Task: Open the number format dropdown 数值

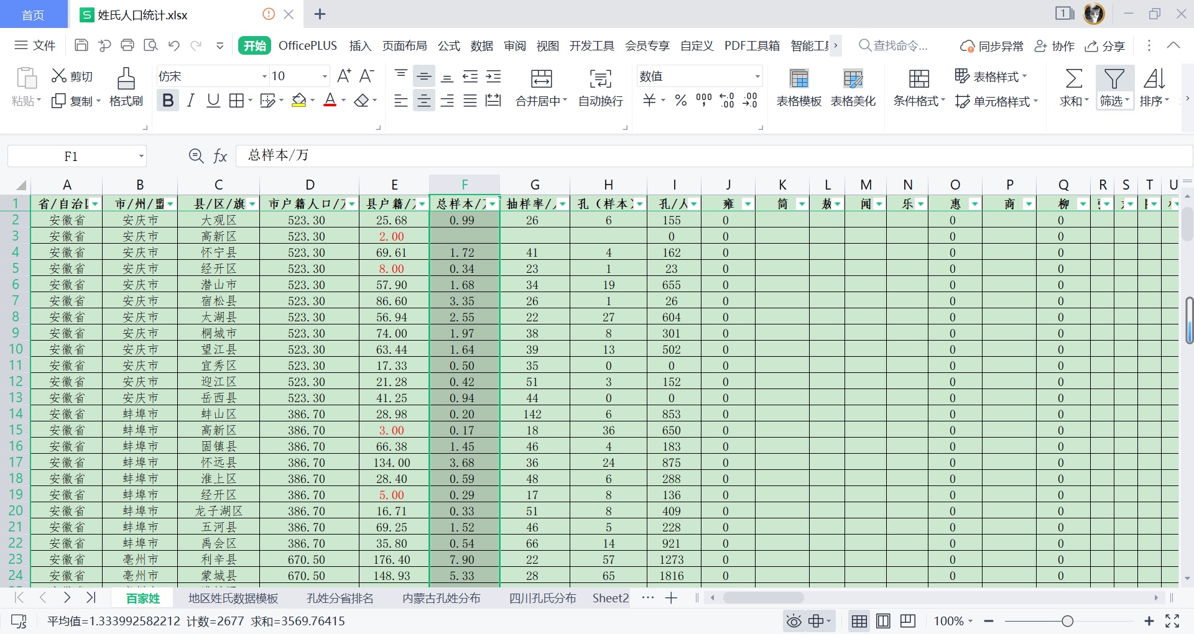Action: [x=757, y=76]
